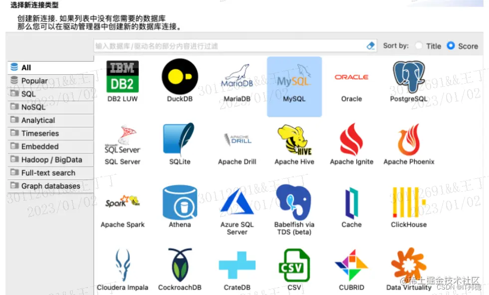Select Babelfish via TDS (beta) icon
Viewport: 489px width, 295px height.
(293, 202)
